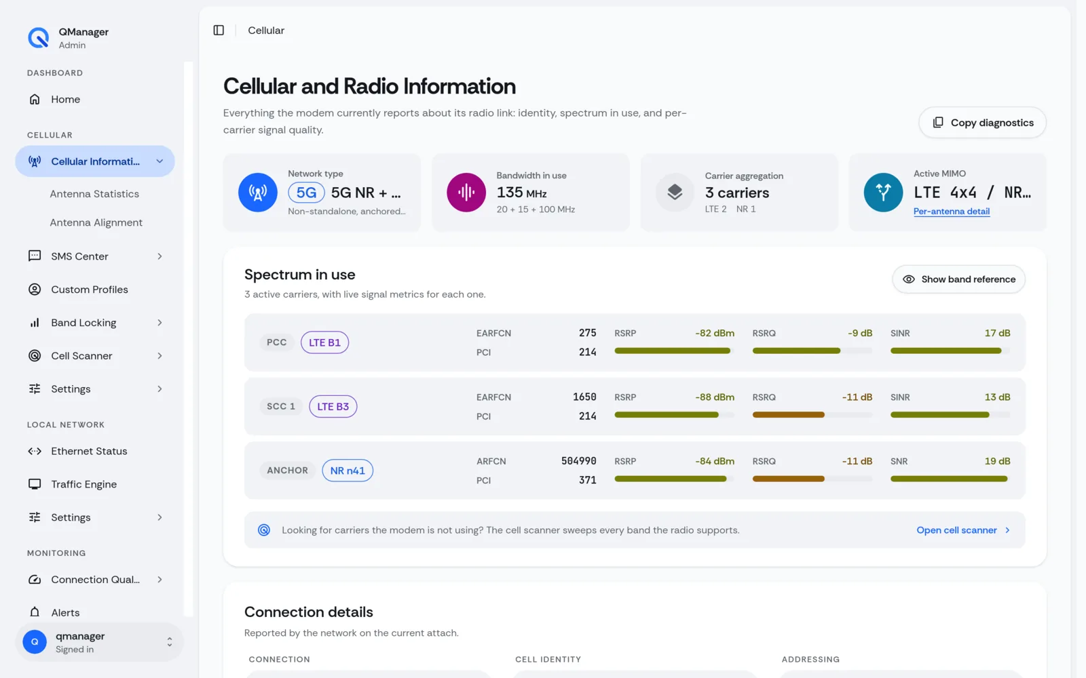This screenshot has width=1086, height=678.
Task: Click the NR n41 RSRQ signal bar
Action: point(812,479)
